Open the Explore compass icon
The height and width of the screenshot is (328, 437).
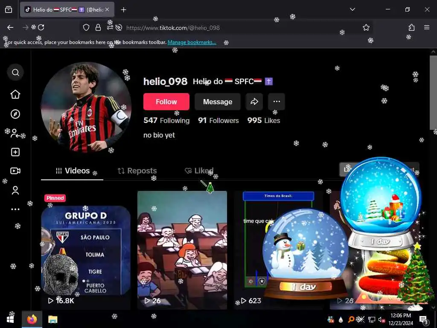15,114
